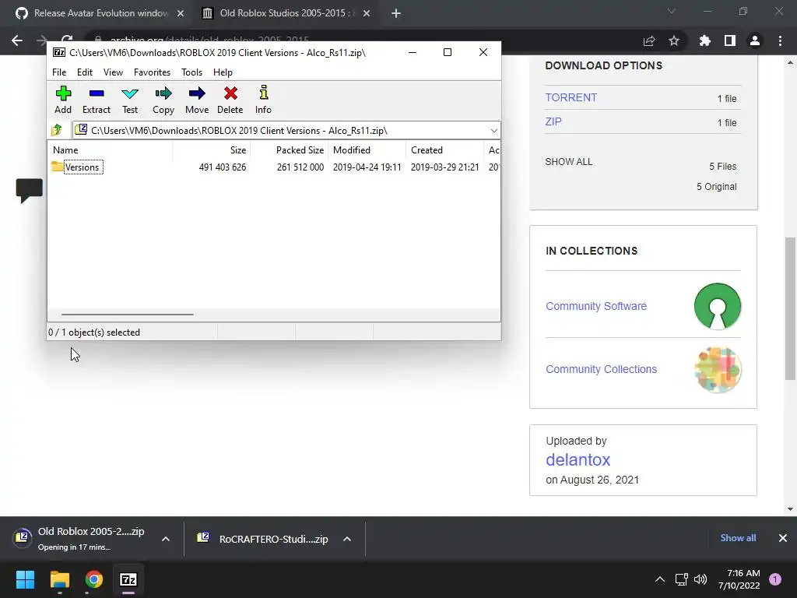
Task: Show hidden system tray icons
Action: click(x=659, y=579)
